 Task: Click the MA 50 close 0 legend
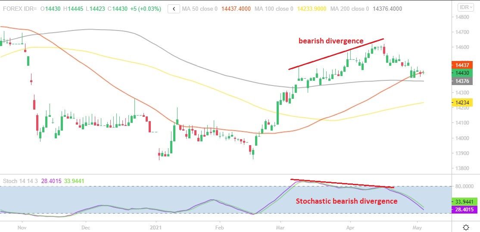click(x=200, y=9)
